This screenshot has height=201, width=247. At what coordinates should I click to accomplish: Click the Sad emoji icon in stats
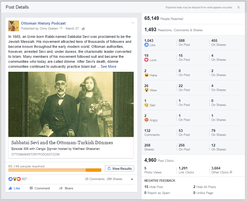146,105
